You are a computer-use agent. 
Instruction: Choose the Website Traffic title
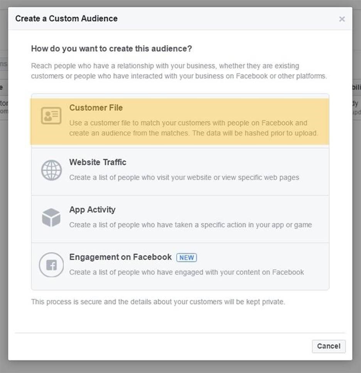click(98, 162)
